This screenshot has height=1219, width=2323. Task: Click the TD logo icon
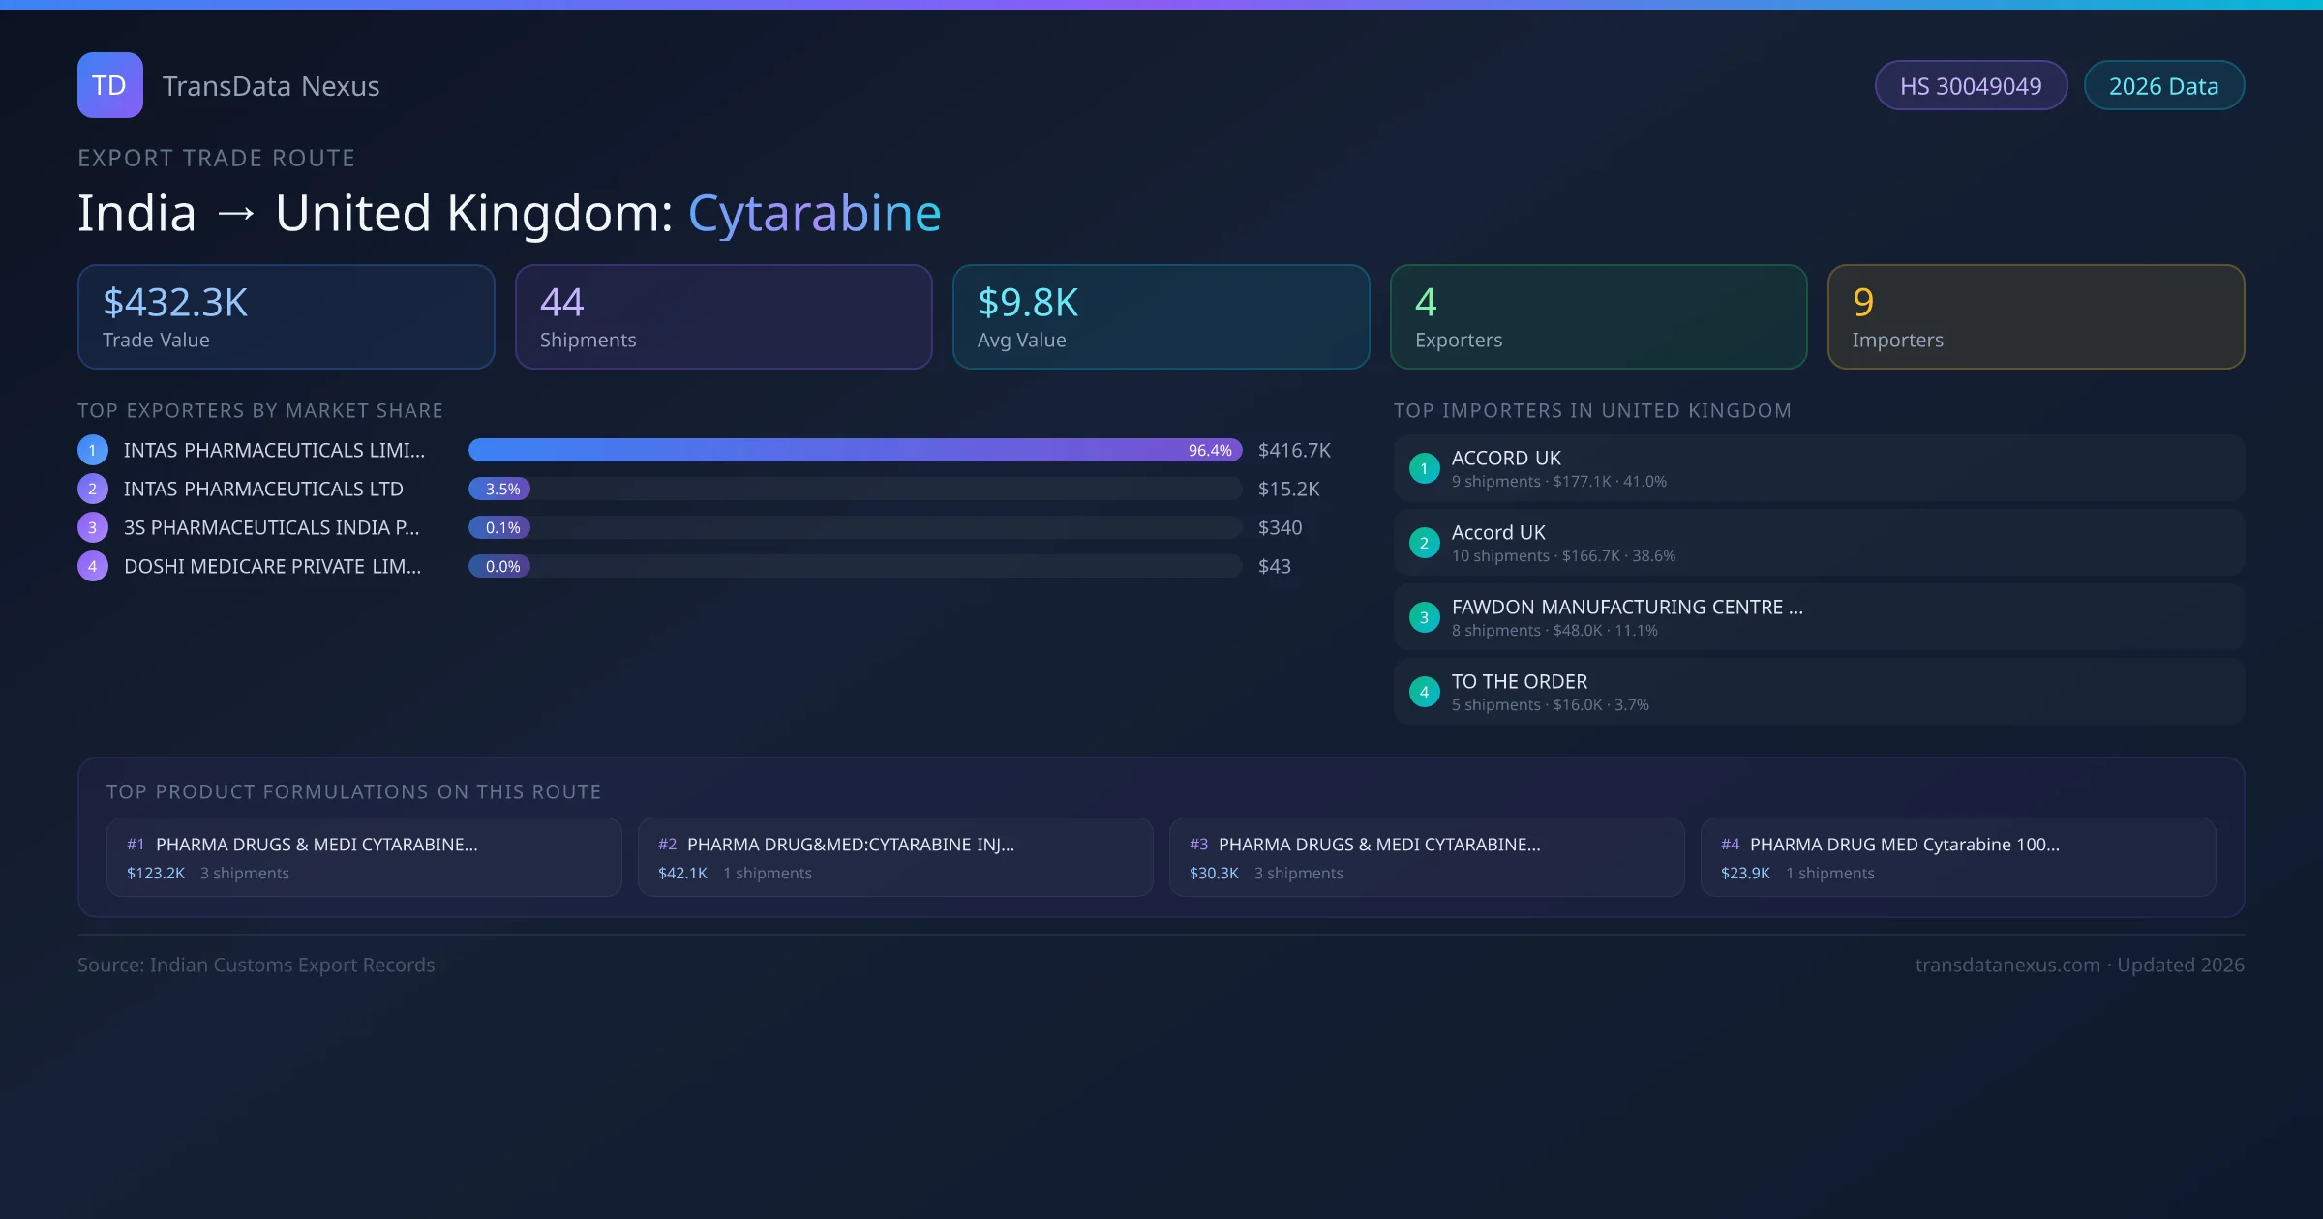[x=109, y=85]
